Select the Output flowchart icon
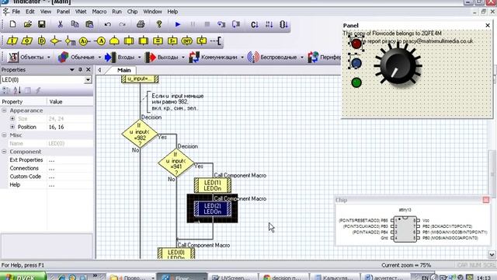 (x=27, y=40)
